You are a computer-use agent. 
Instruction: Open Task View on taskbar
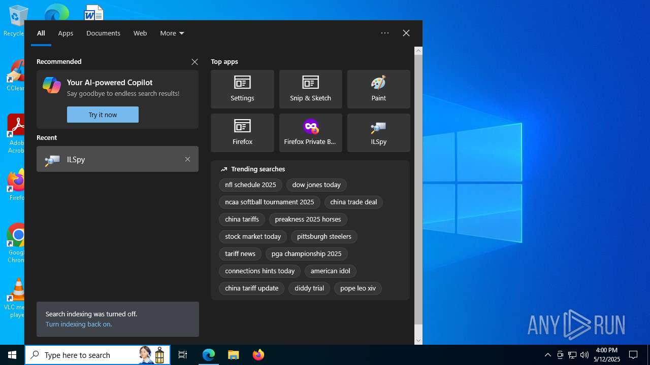click(x=183, y=355)
